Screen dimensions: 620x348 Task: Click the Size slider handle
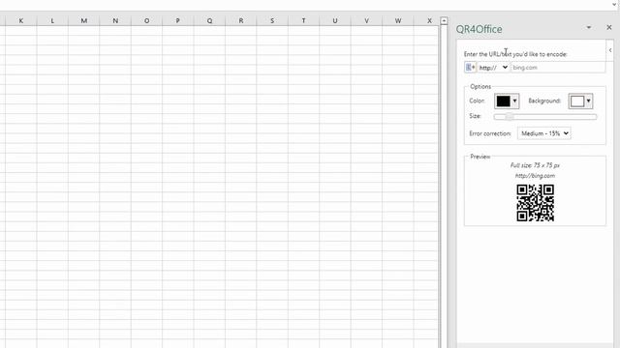(x=510, y=116)
